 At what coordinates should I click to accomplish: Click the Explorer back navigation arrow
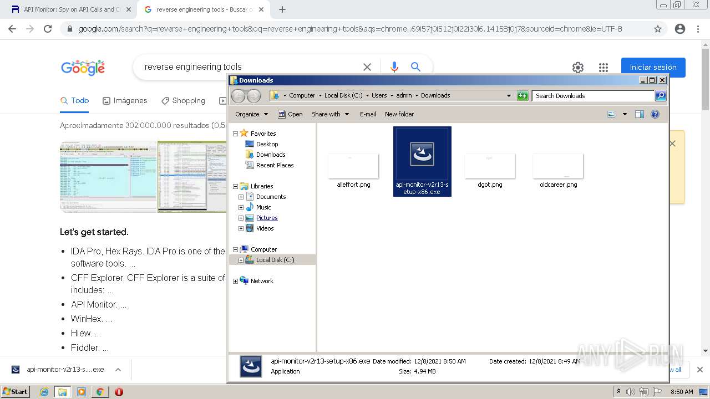tap(238, 95)
